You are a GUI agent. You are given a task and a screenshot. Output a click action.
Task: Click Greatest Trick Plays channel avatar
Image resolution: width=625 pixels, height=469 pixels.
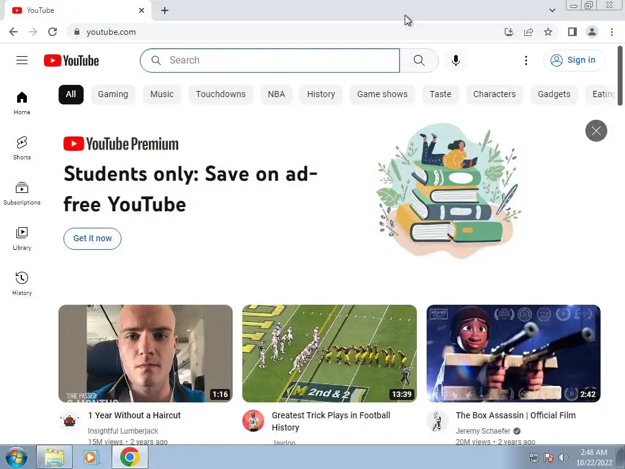253,420
